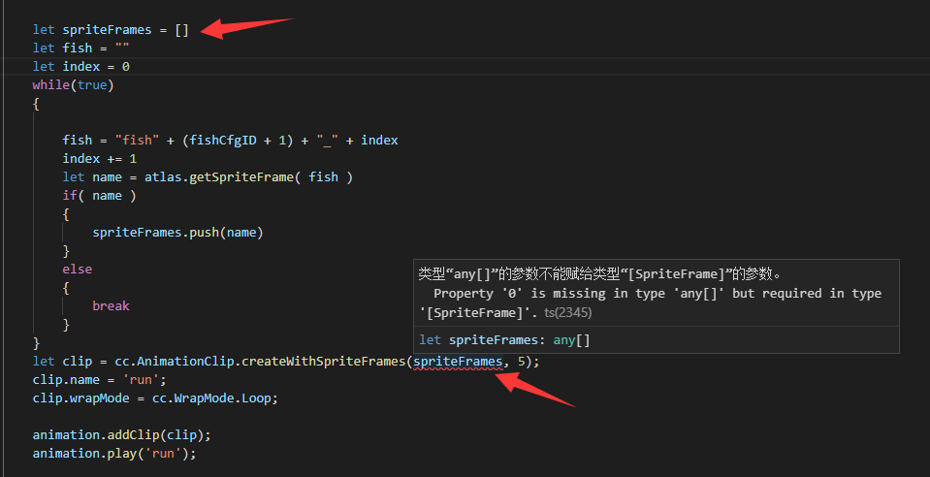The image size is (930, 477).
Task: Click the else keyword
Action: (x=78, y=269)
